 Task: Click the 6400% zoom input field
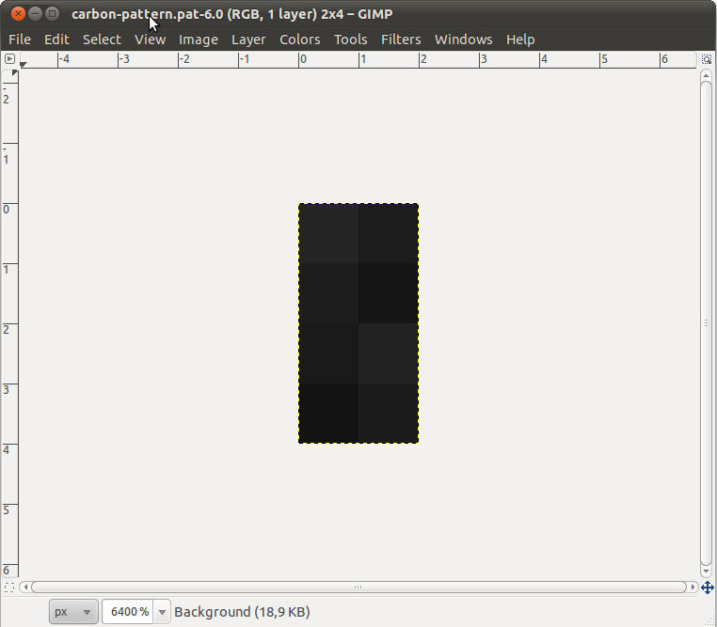[128, 611]
